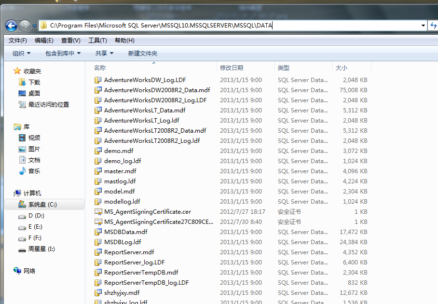Open the 文件(F) menu
Image resolution: width=438 pixels, height=304 pixels.
pos(17,41)
